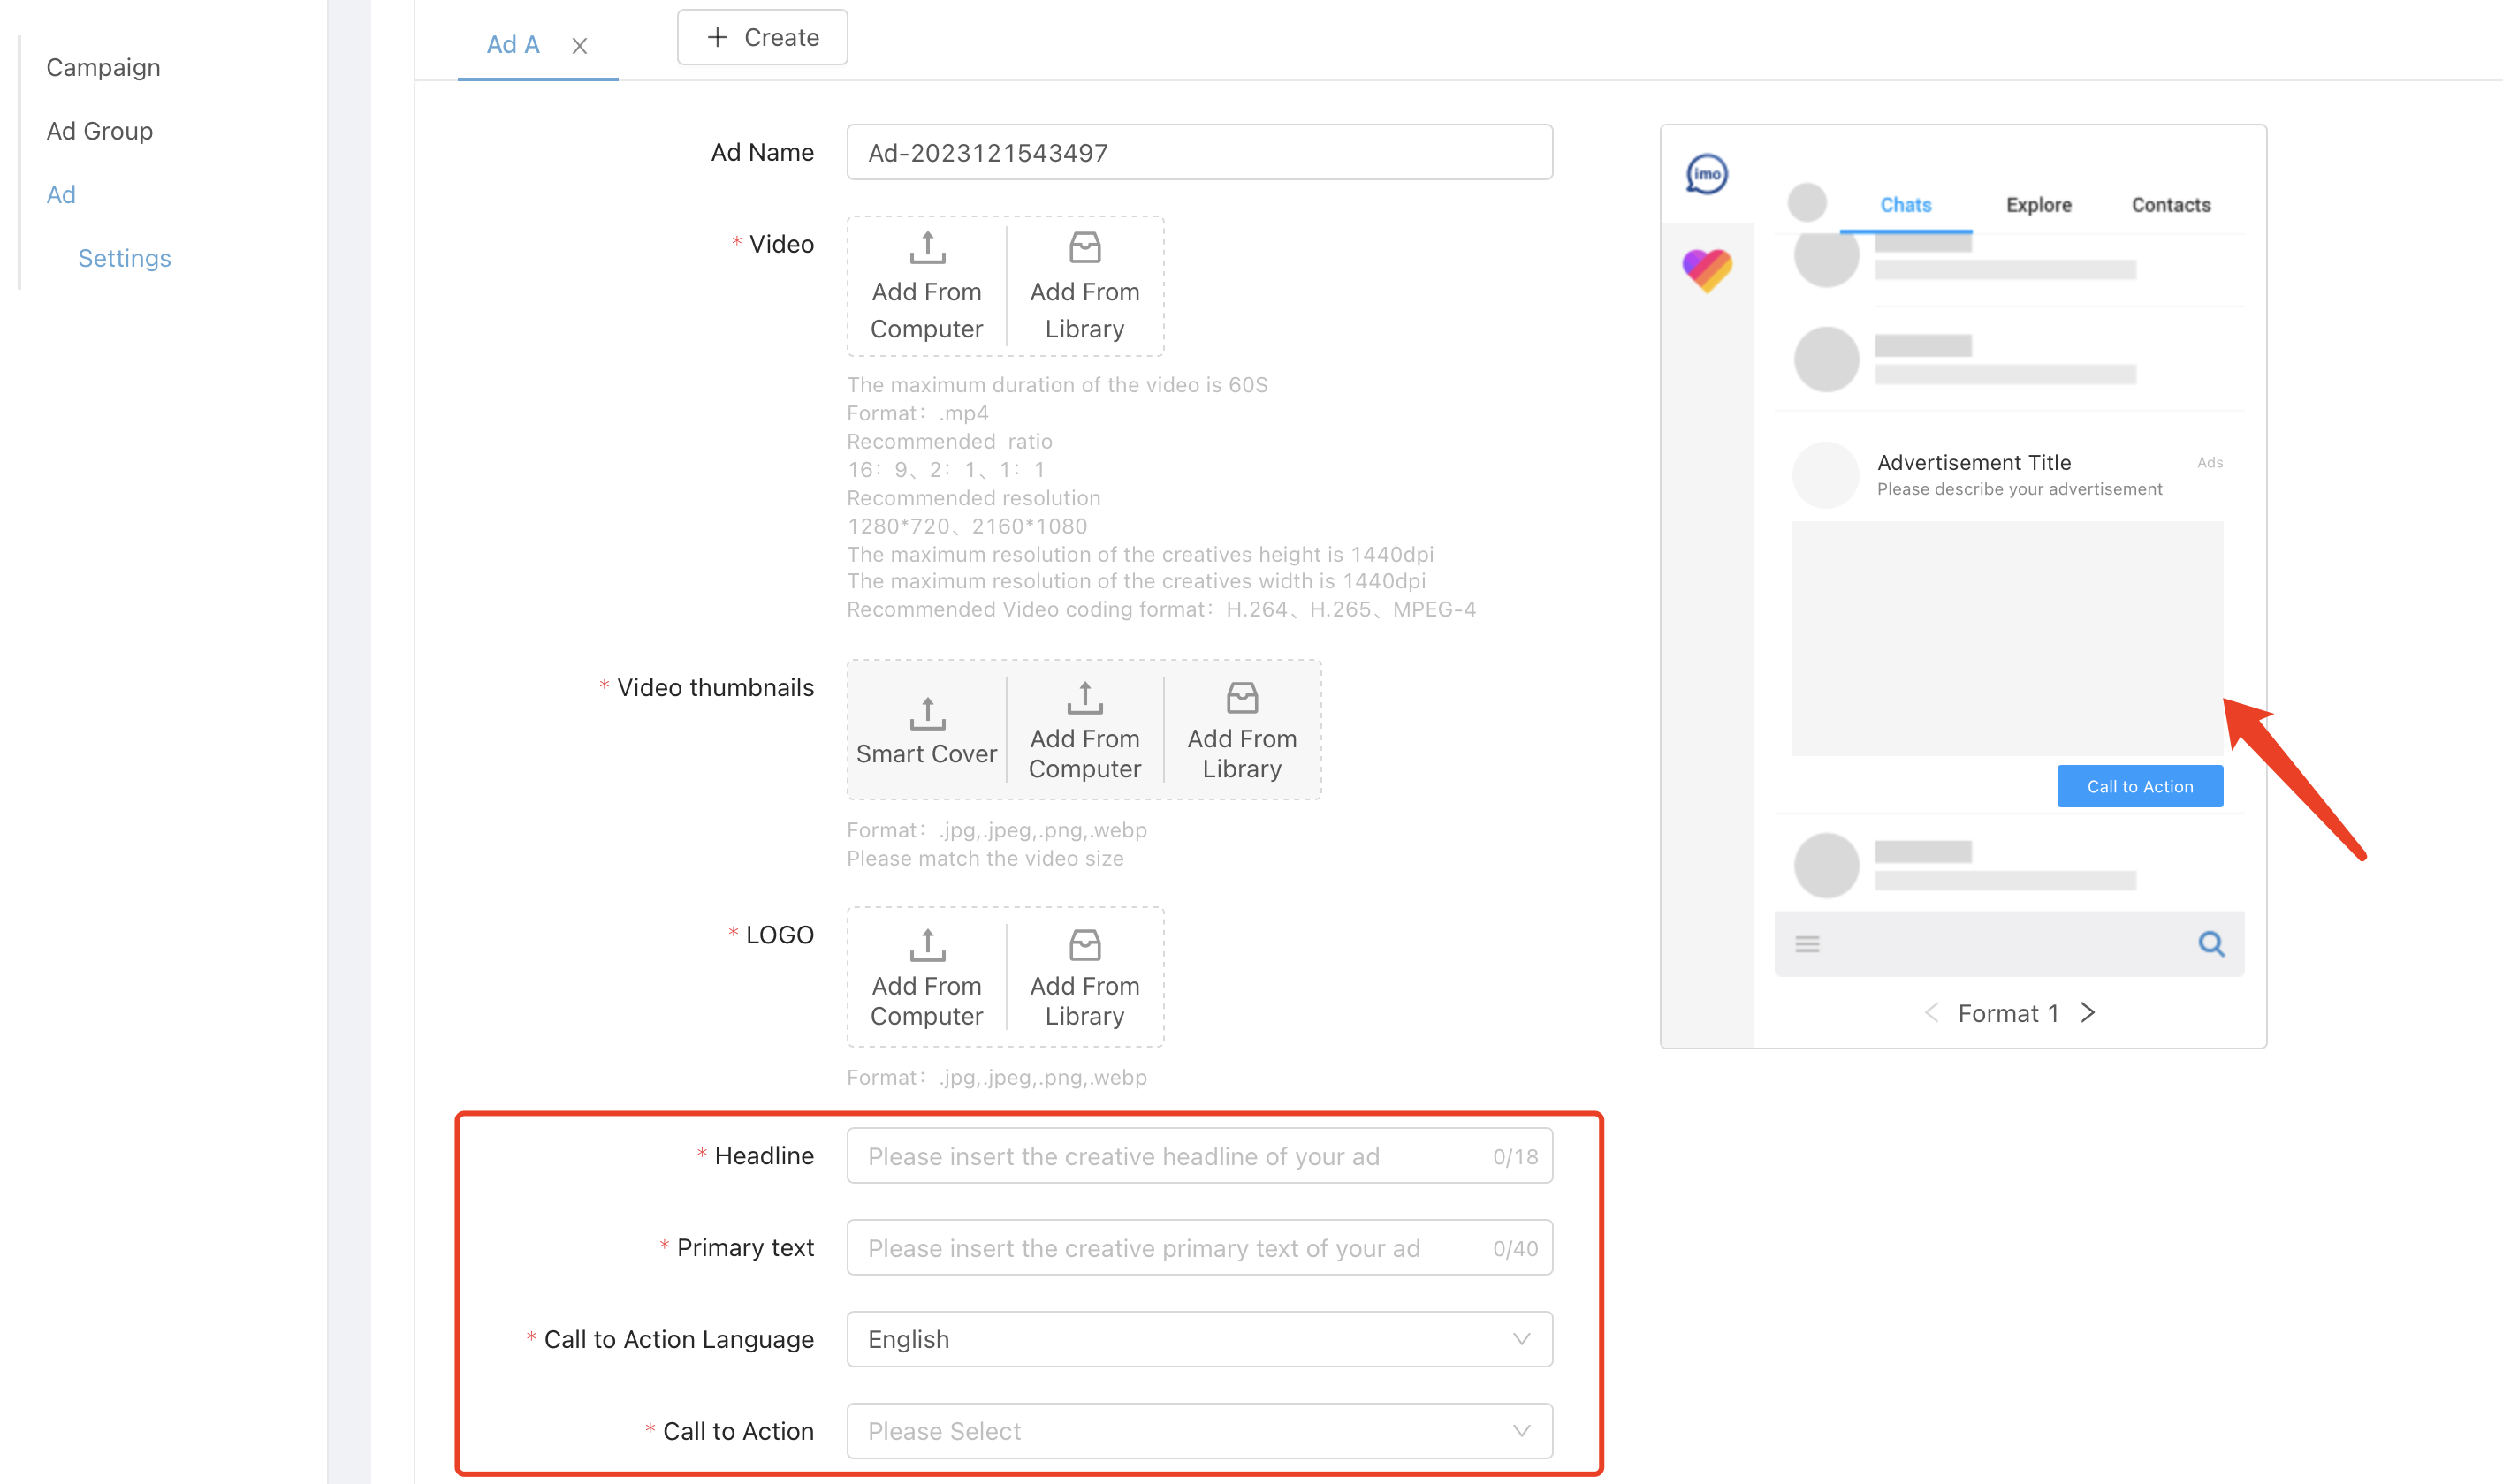Open the Chats tab in preview
Screen dimensions: 2503x1484
1906,205
